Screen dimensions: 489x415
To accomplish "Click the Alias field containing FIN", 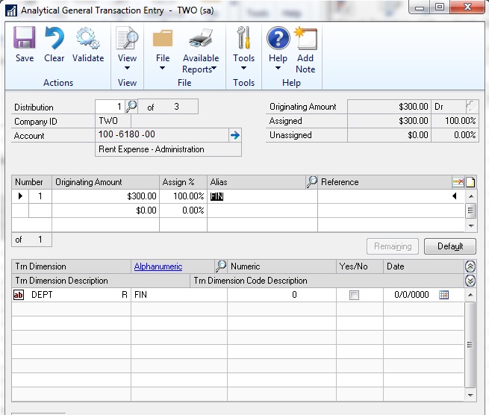I will (x=262, y=196).
